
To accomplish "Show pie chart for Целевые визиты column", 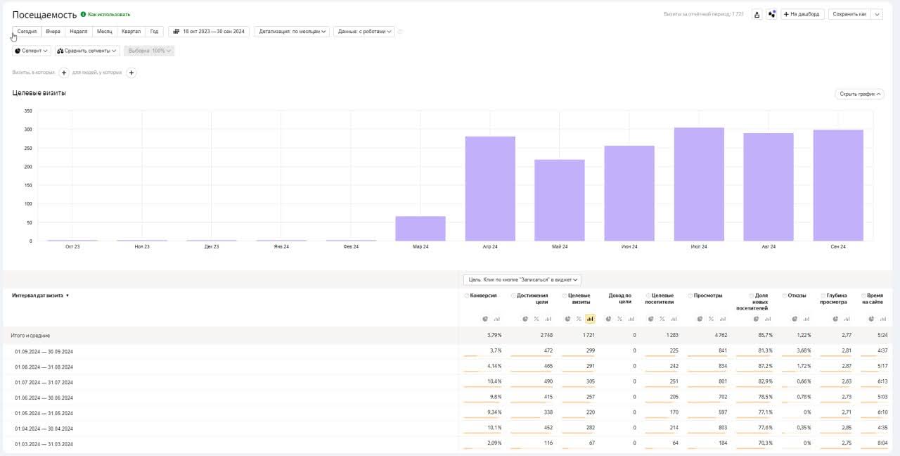I will point(568,319).
